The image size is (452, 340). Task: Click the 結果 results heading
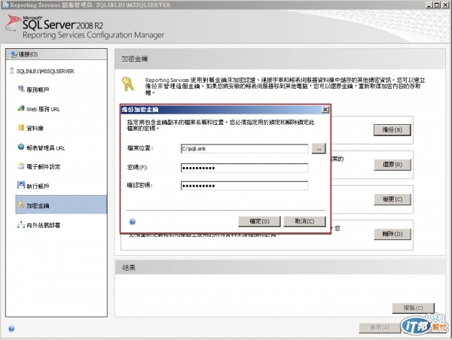click(129, 268)
